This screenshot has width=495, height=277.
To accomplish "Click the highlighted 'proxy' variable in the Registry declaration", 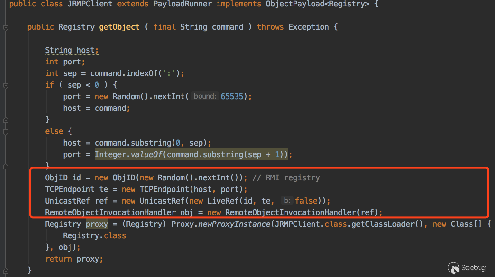I will click(97, 224).
